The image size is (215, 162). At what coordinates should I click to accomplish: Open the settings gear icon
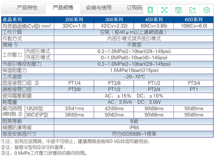pyautogui.click(x=206, y=10)
